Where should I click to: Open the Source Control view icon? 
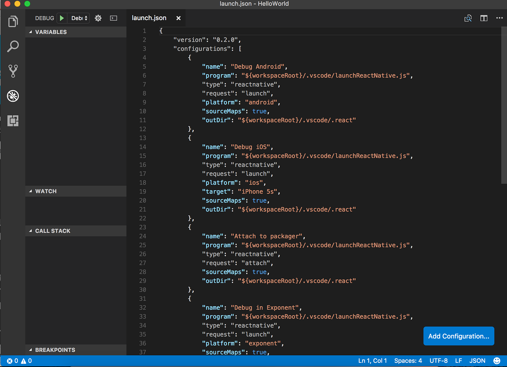[x=13, y=71]
